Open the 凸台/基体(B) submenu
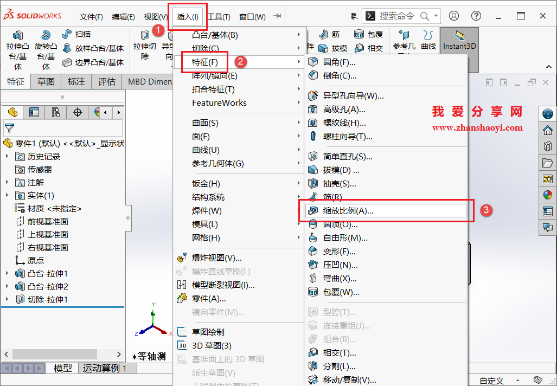Image resolution: width=557 pixels, height=386 pixels. [239, 35]
